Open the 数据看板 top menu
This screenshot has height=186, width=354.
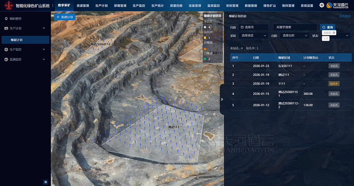coord(251,6)
